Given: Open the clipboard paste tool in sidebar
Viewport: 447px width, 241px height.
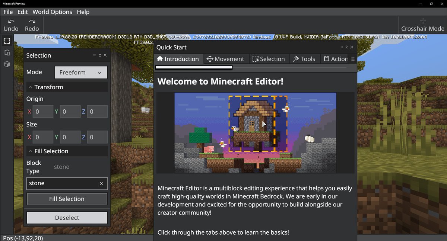Looking at the screenshot, I should coord(7,52).
